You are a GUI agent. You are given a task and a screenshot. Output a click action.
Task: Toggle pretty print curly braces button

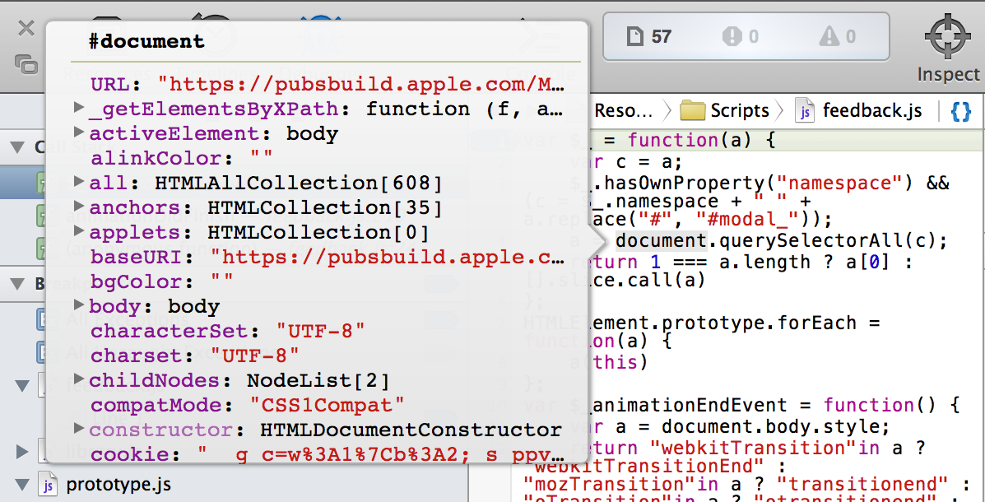tap(960, 111)
